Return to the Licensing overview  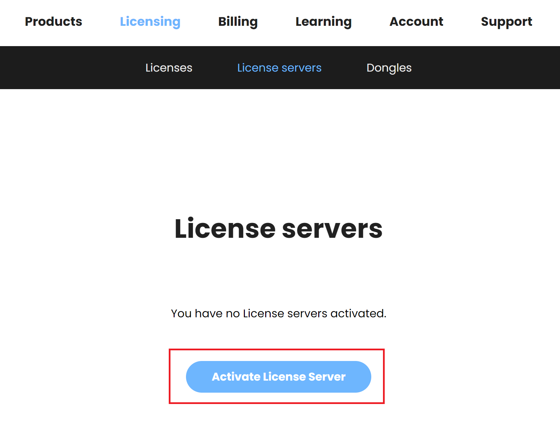tap(150, 22)
